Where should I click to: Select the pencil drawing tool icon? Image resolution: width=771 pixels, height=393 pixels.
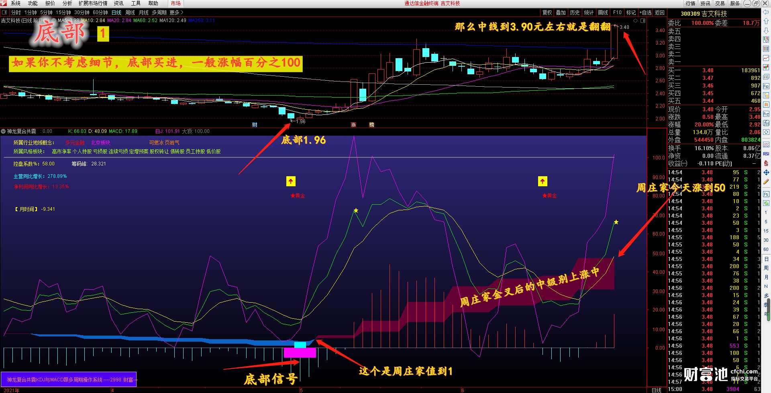pos(766,181)
